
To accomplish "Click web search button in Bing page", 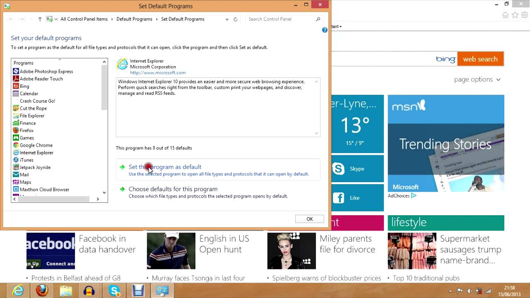I will point(480,59).
